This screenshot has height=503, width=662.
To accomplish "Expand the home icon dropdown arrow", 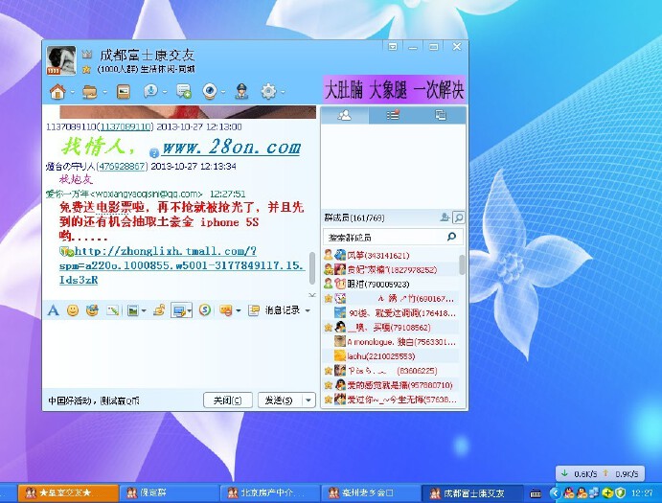I will (73, 92).
